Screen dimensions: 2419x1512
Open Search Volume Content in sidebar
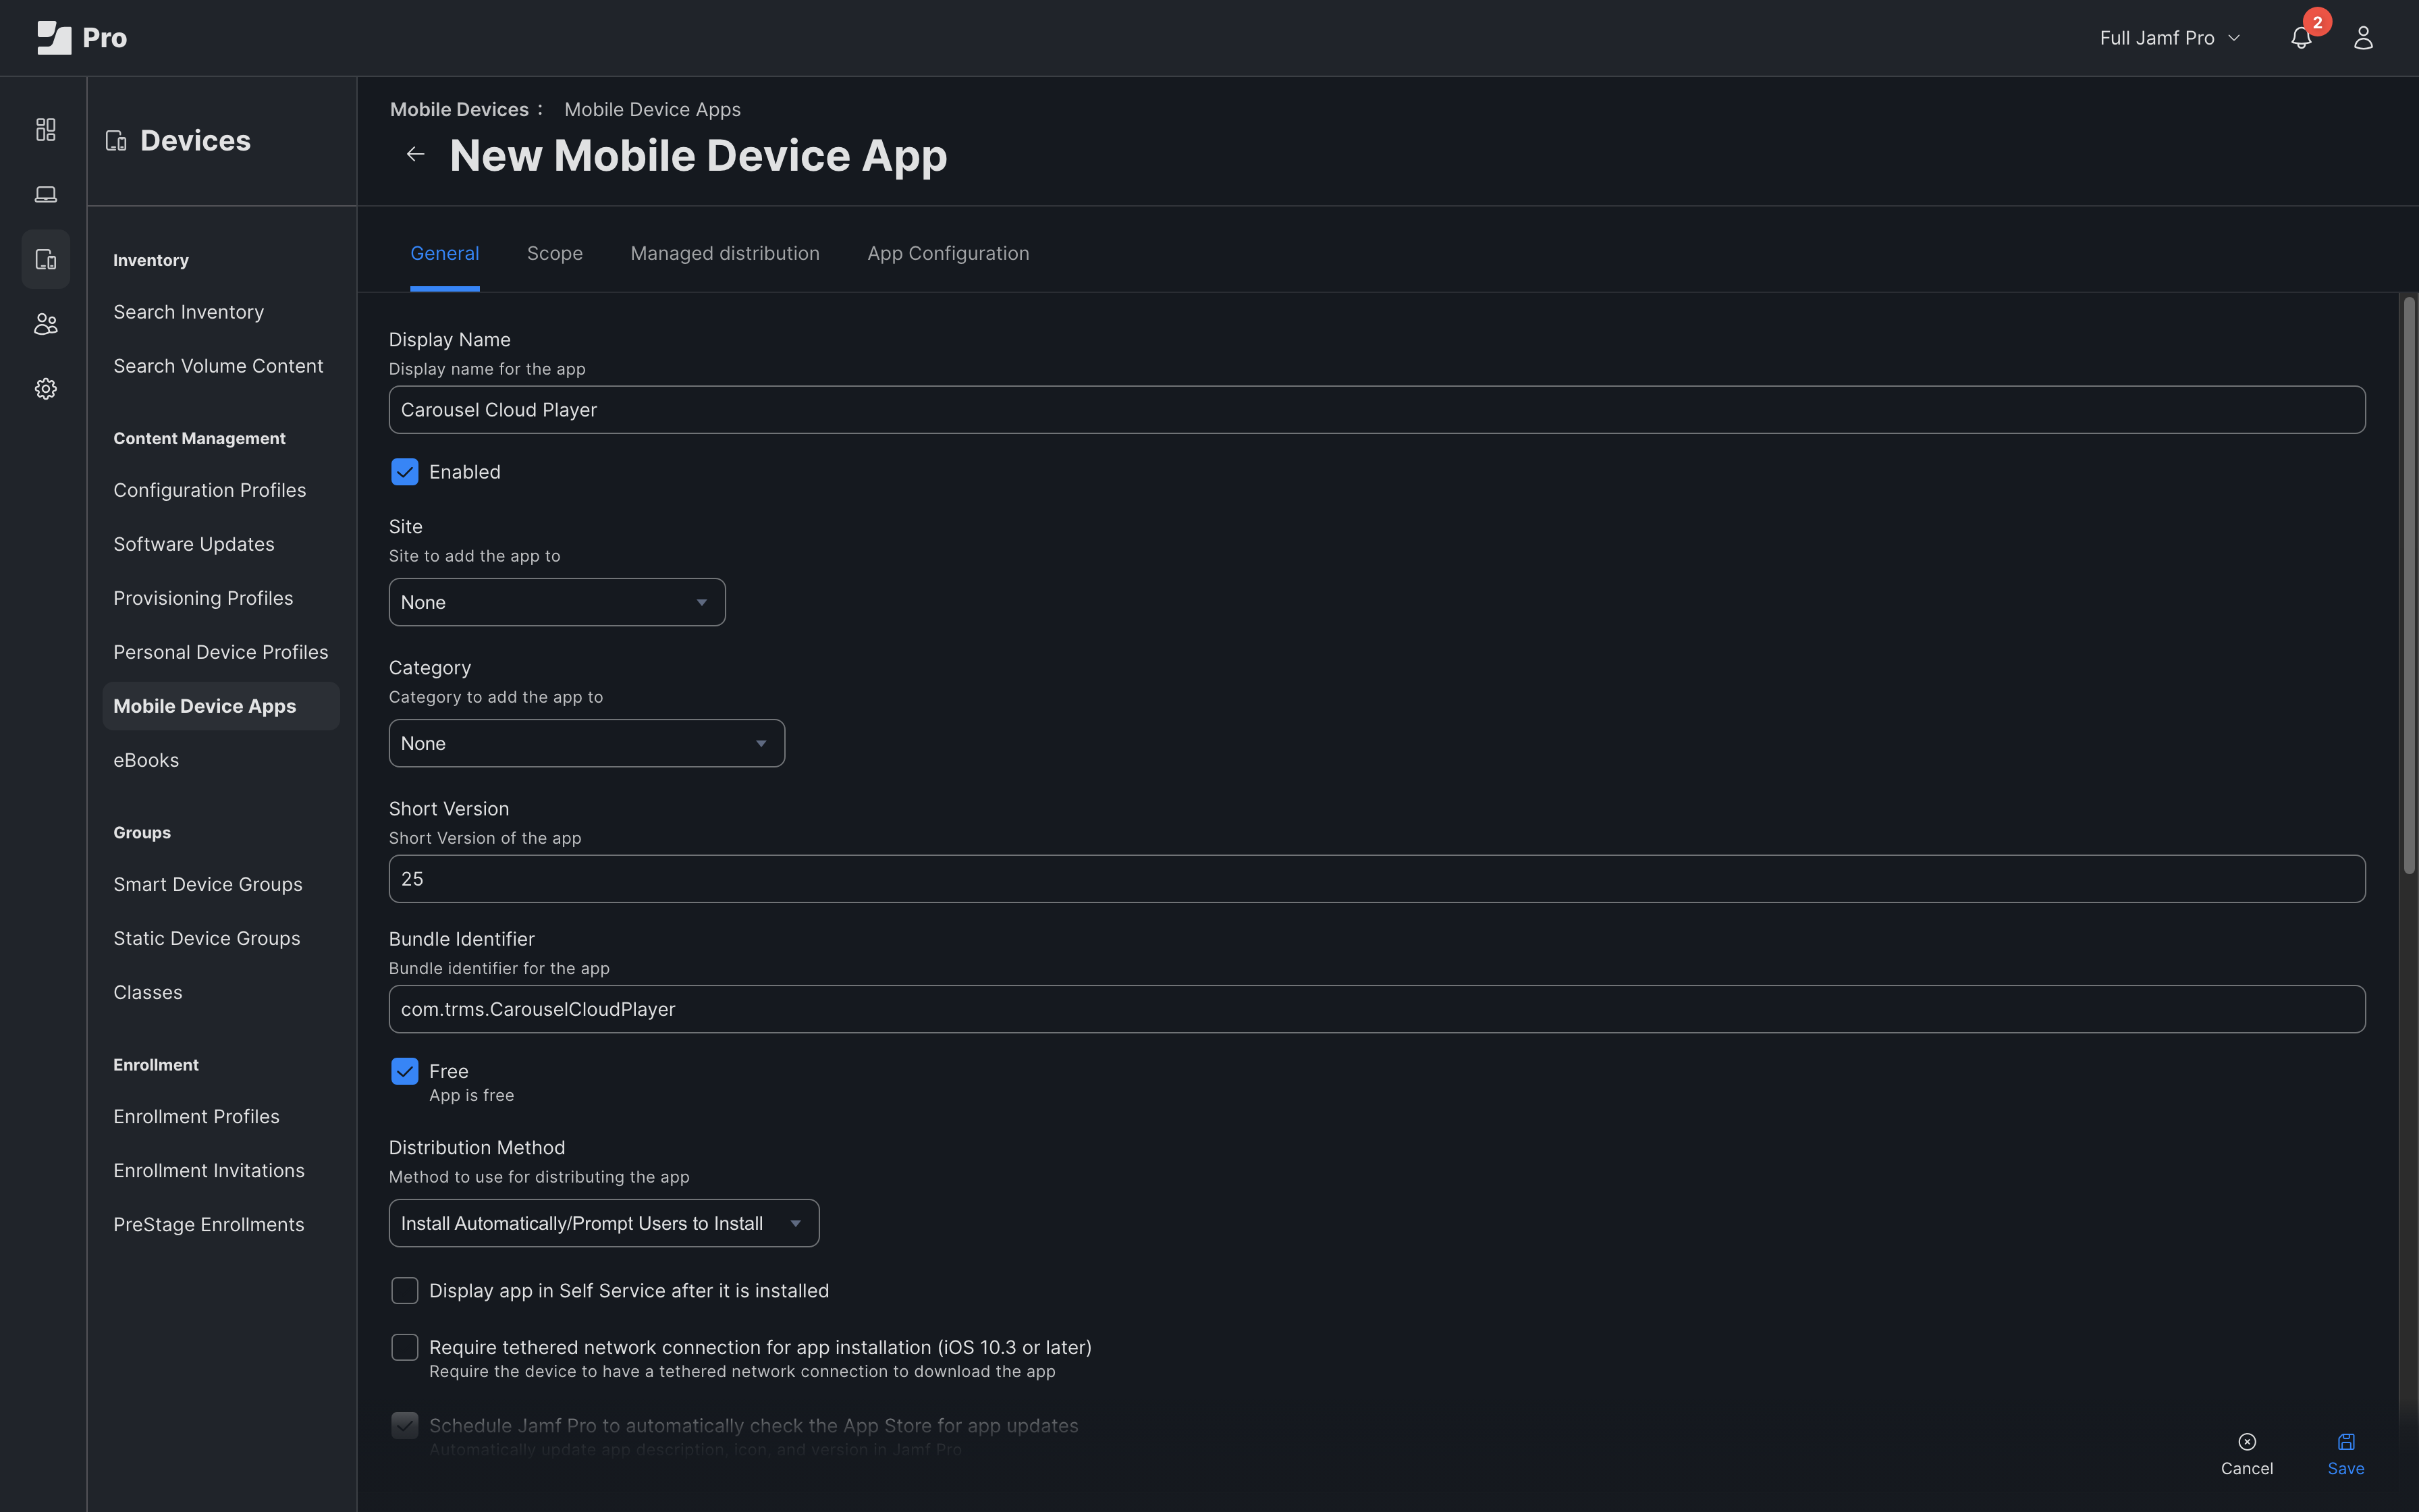pyautogui.click(x=218, y=366)
